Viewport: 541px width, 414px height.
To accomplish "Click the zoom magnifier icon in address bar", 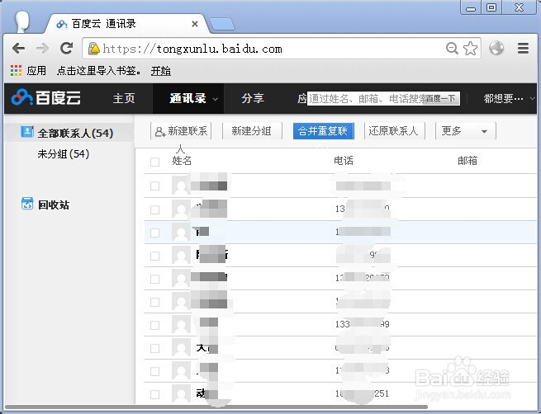I will point(452,48).
